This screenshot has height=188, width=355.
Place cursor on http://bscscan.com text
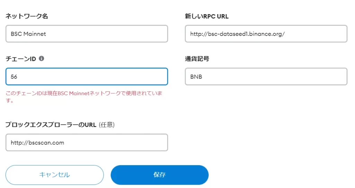coord(37,143)
